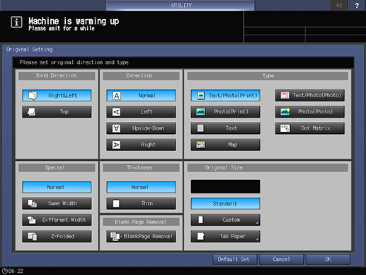The height and width of the screenshot is (275, 366).
Task: Set original direction to Right
Action: click(141, 145)
